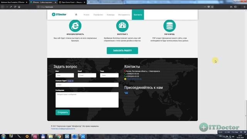Image resolution: width=247 pixels, height=139 pixels.
Task: Reload the page with the browser refresh icon
Action: click(15, 7)
